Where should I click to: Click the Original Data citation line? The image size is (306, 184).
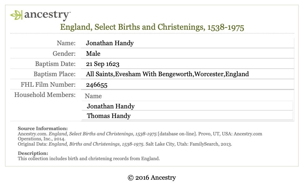click(x=125, y=144)
